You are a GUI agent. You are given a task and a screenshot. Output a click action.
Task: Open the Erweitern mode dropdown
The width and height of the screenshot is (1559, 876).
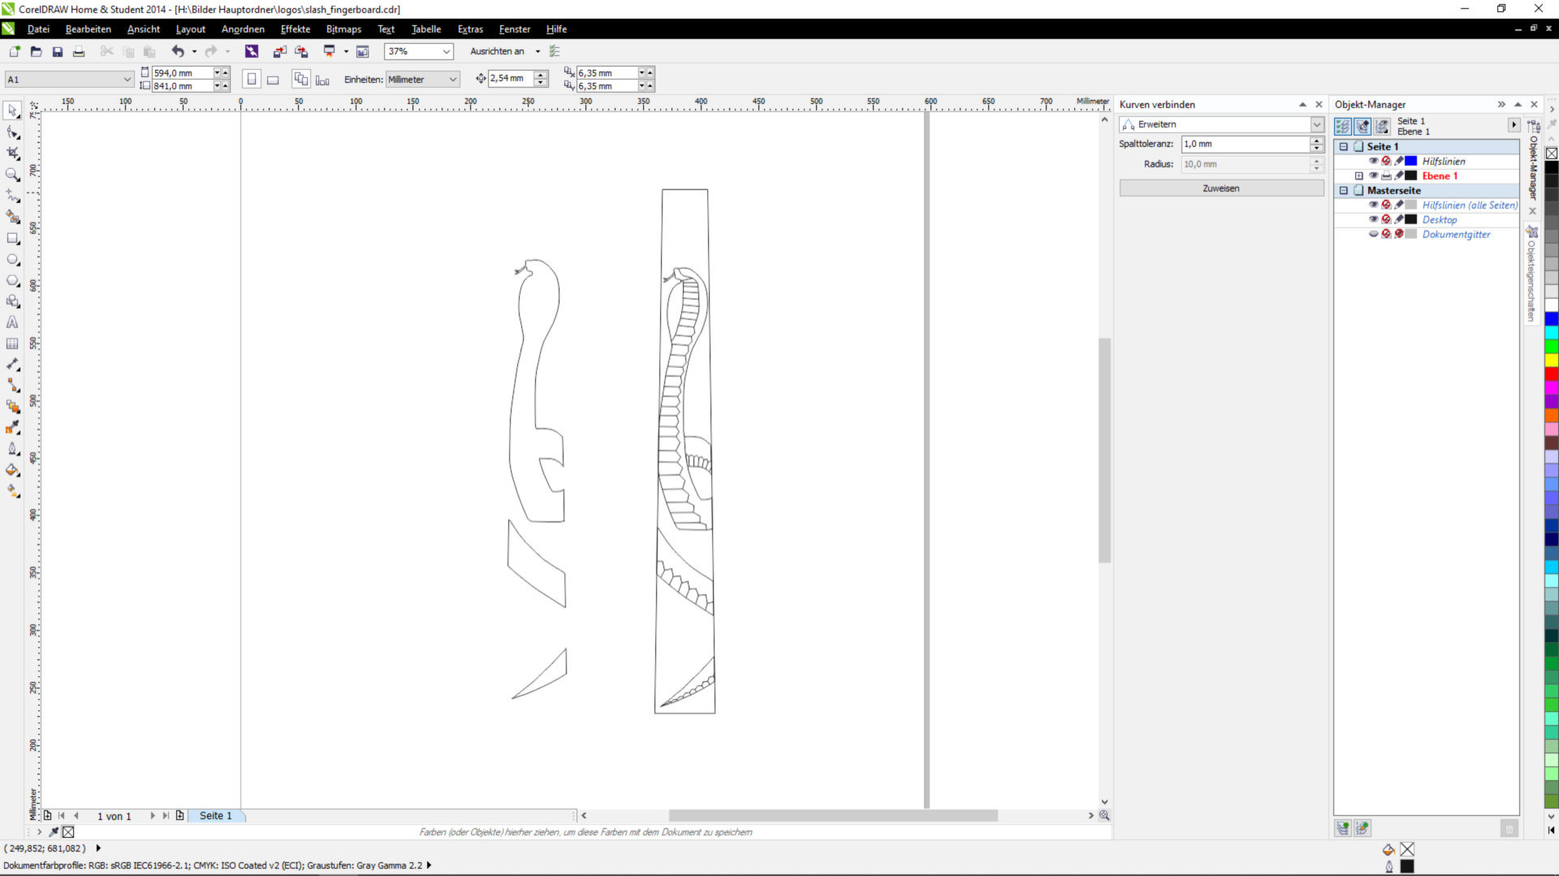click(1316, 124)
